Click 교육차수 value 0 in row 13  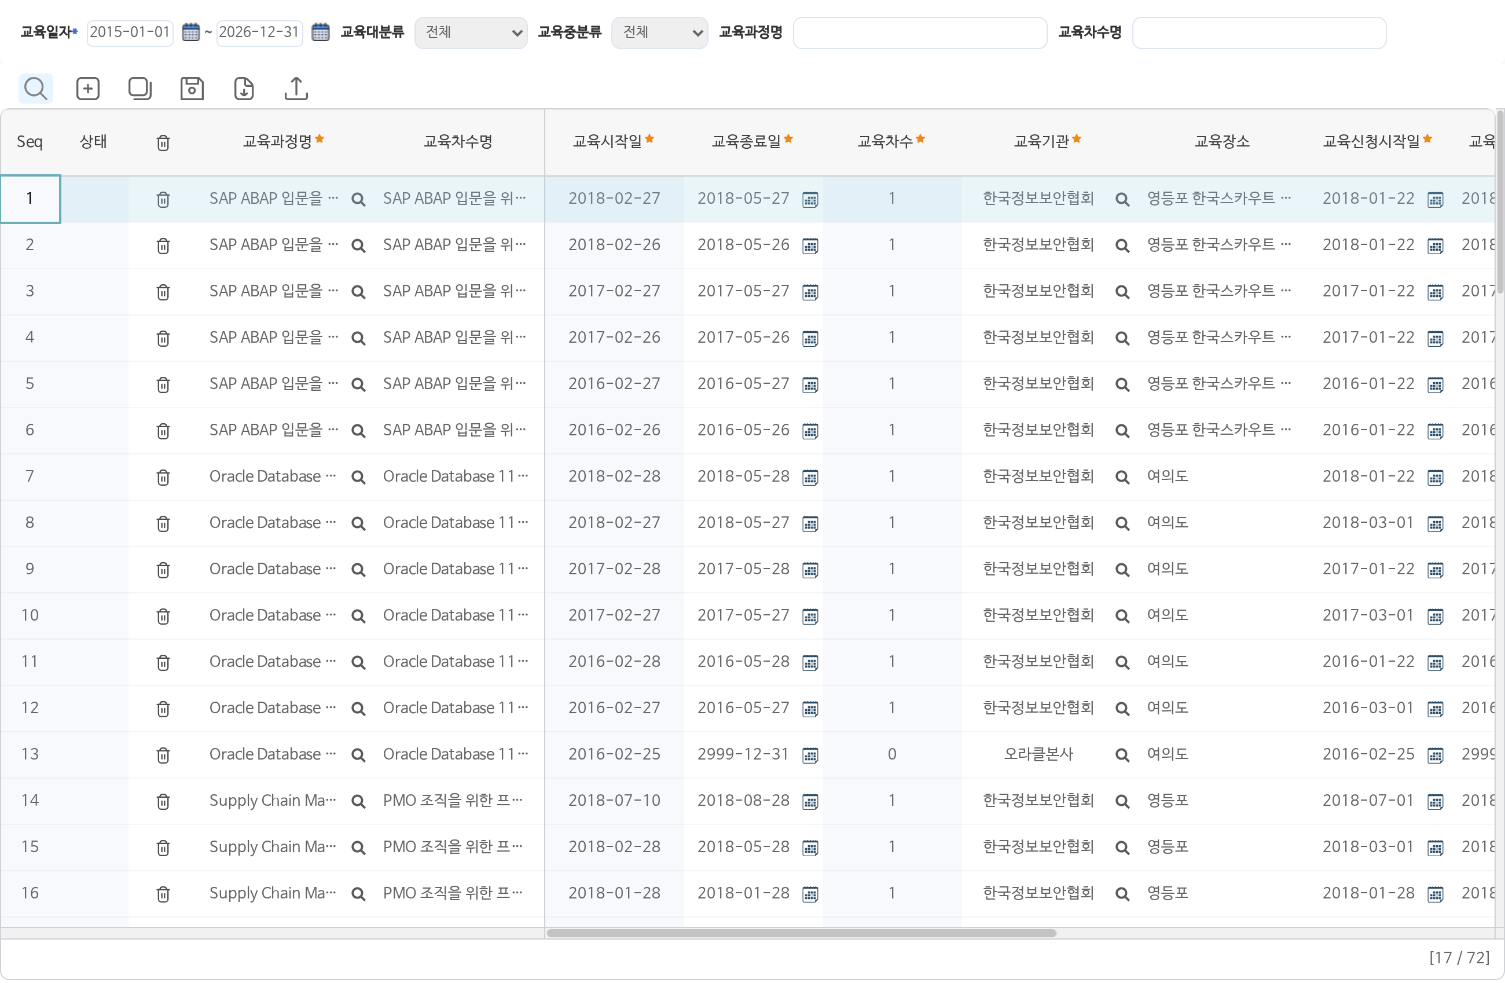click(x=891, y=755)
